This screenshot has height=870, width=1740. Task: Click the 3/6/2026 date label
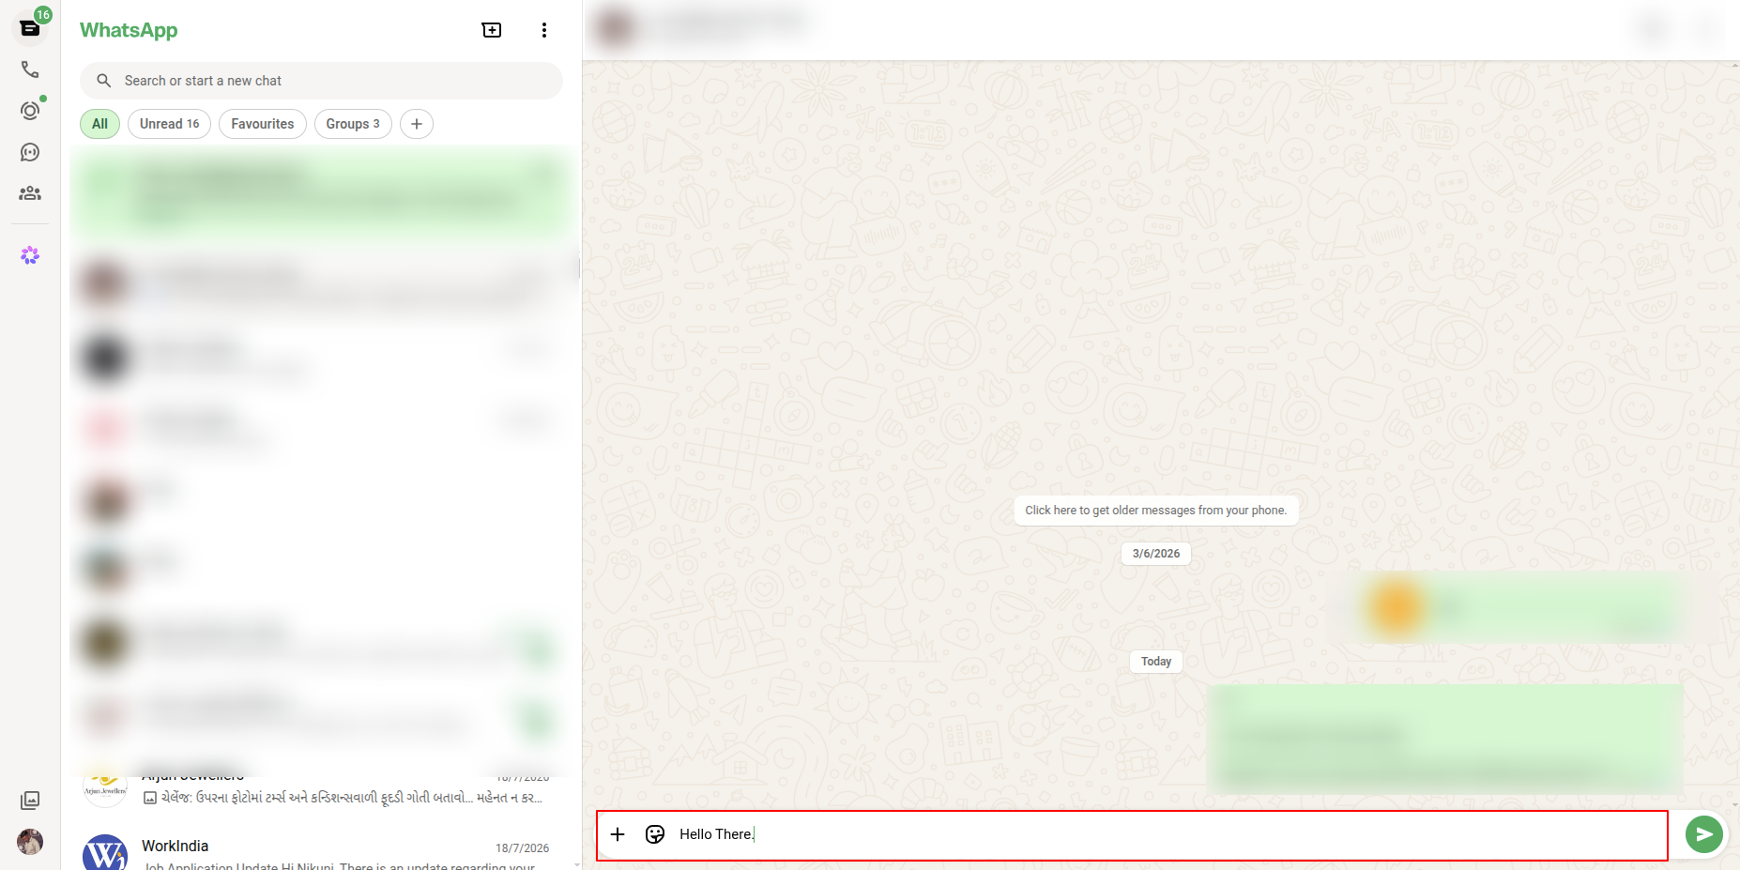pyautogui.click(x=1156, y=554)
